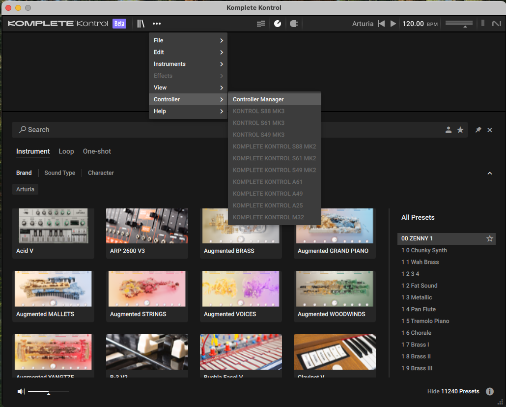
Task: Toggle the library browser icon
Action: point(141,24)
